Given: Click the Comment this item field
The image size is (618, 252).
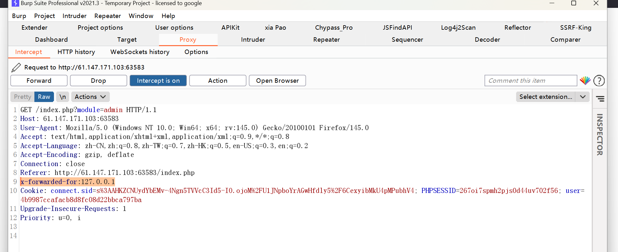Looking at the screenshot, I should pyautogui.click(x=531, y=81).
